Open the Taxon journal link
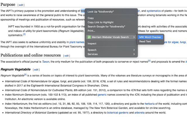The width and height of the screenshot is (187, 117). pyautogui.click(x=46, y=62)
